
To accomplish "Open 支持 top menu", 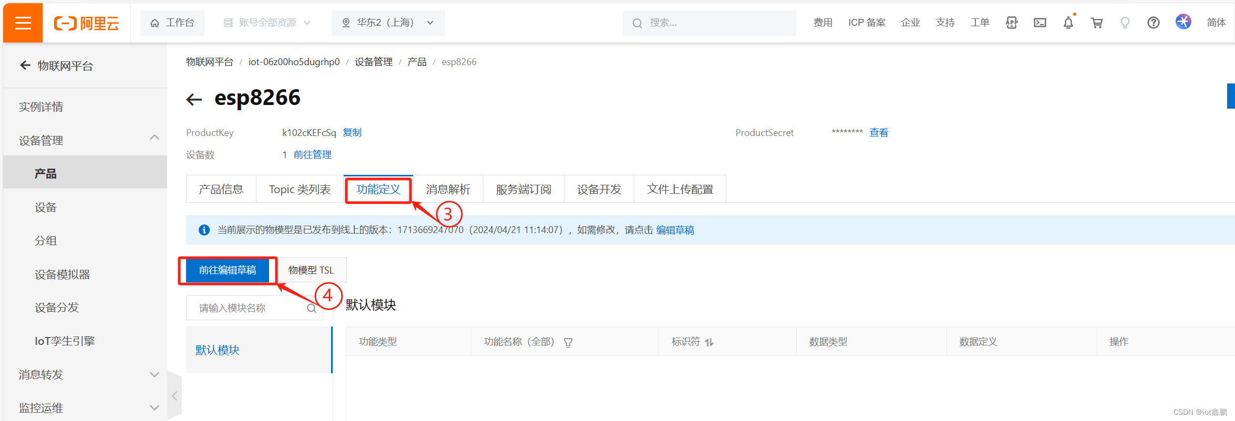I will click(x=945, y=23).
